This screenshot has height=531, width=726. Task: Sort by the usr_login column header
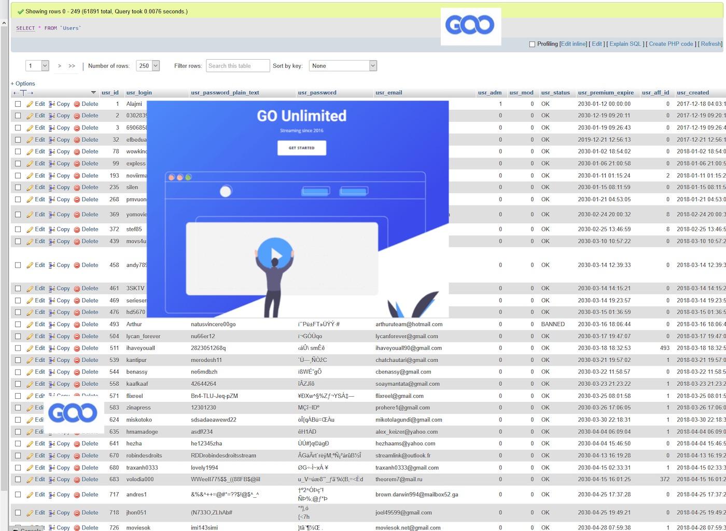pos(139,93)
